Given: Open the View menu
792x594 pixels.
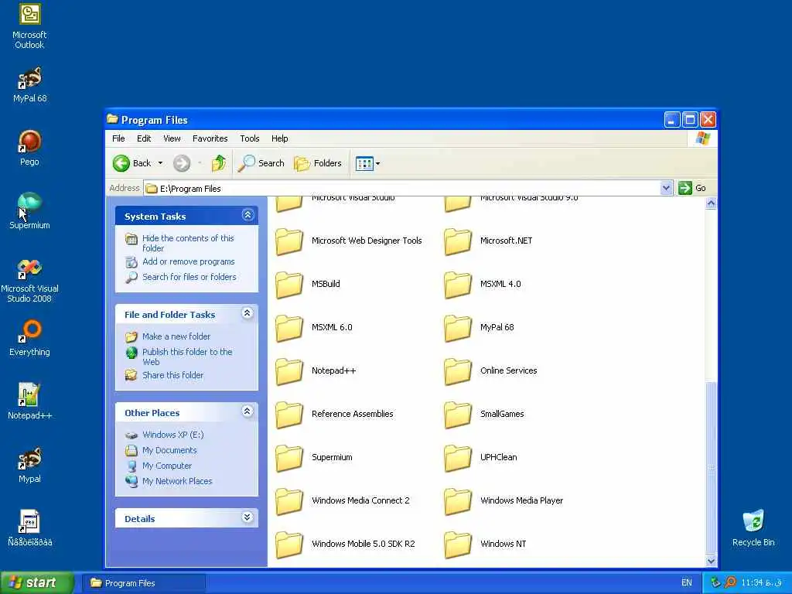Looking at the screenshot, I should click(172, 138).
